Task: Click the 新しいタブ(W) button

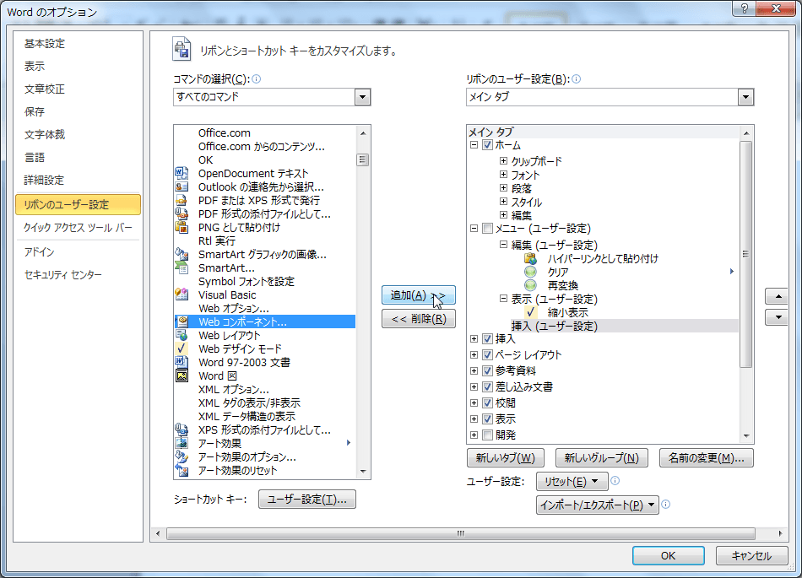Action: 506,457
